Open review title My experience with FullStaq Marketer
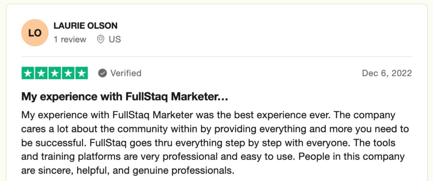This screenshot has height=181, width=433. pyautogui.click(x=125, y=97)
